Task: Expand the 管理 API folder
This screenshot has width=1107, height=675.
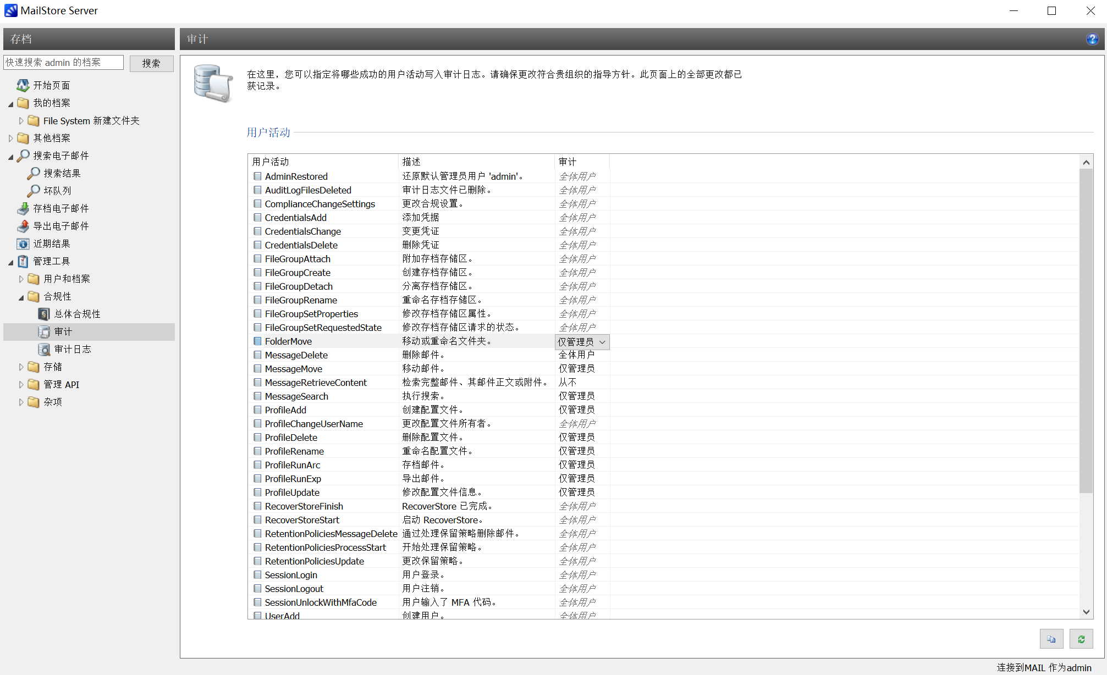Action: coord(21,385)
